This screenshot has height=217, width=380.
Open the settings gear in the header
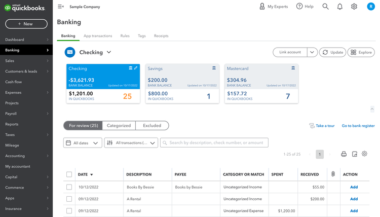click(354, 7)
